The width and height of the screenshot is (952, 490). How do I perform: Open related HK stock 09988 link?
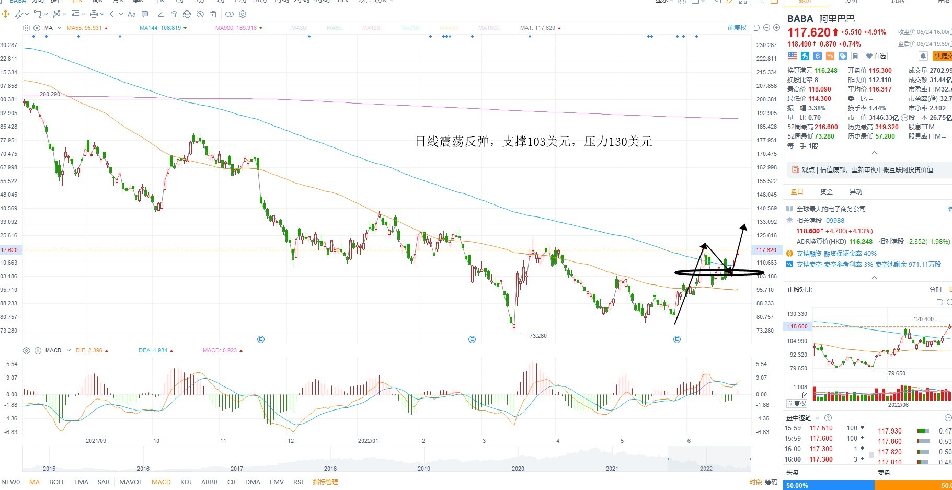[x=835, y=220]
